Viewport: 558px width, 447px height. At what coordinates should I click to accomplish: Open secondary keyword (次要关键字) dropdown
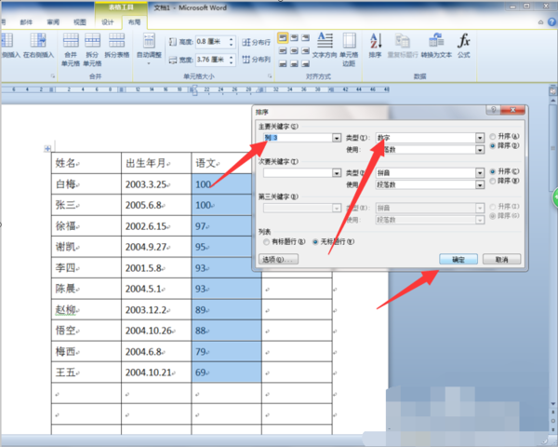click(x=337, y=173)
